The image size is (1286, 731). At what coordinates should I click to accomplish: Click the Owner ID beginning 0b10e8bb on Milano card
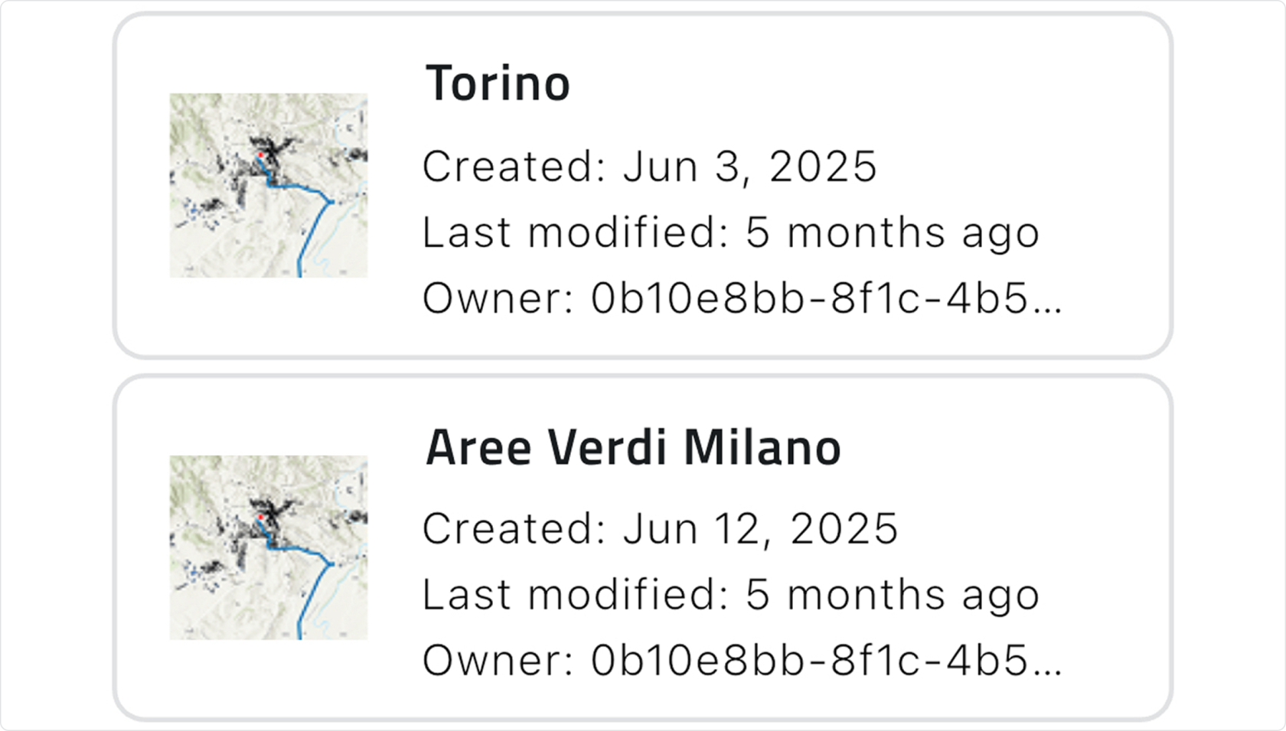746,660
